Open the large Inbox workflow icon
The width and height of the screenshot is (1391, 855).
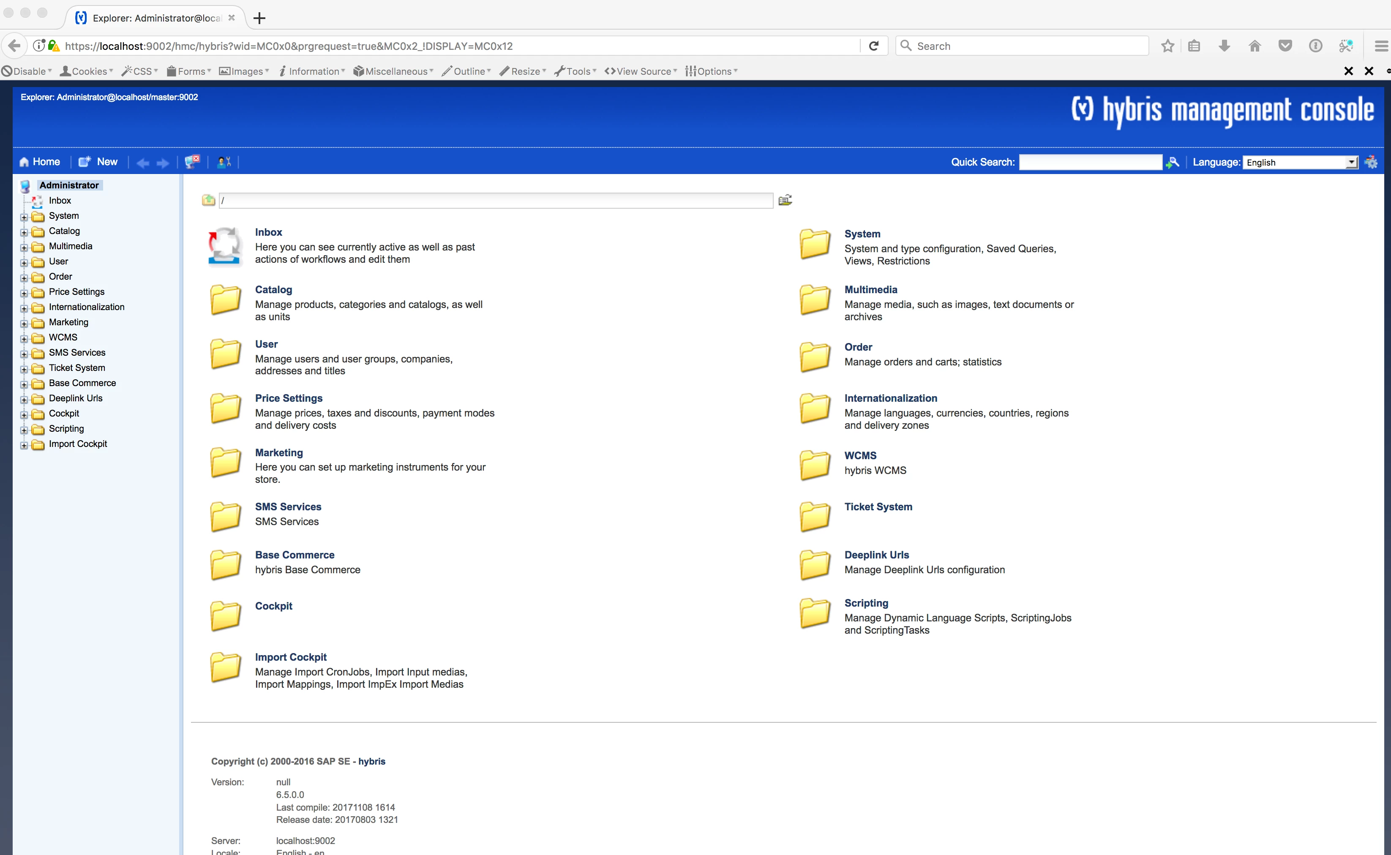(225, 246)
